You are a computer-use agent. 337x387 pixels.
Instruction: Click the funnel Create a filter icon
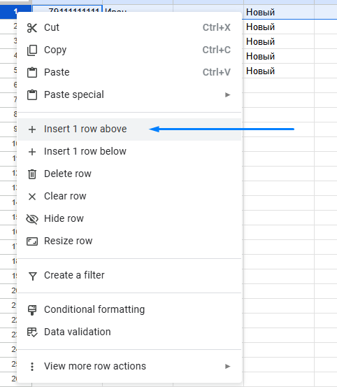[x=33, y=276]
